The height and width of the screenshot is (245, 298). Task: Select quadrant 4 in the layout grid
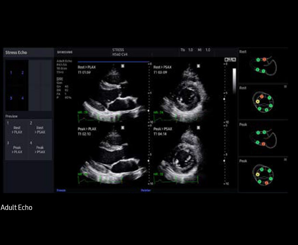[x=22, y=98]
